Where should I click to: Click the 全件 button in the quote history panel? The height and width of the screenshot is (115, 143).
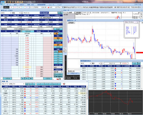tap(135, 63)
